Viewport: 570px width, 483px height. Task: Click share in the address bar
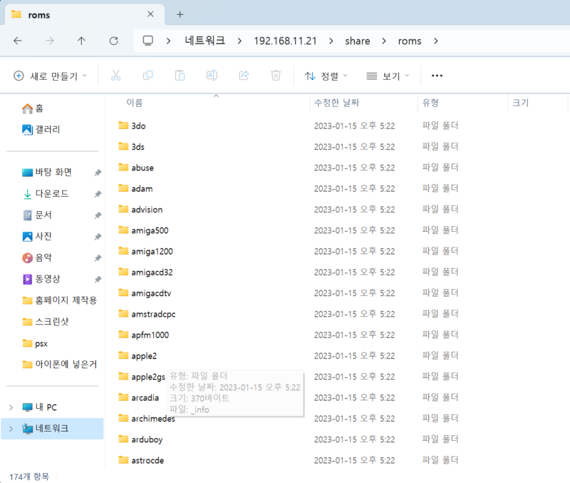pyautogui.click(x=358, y=41)
